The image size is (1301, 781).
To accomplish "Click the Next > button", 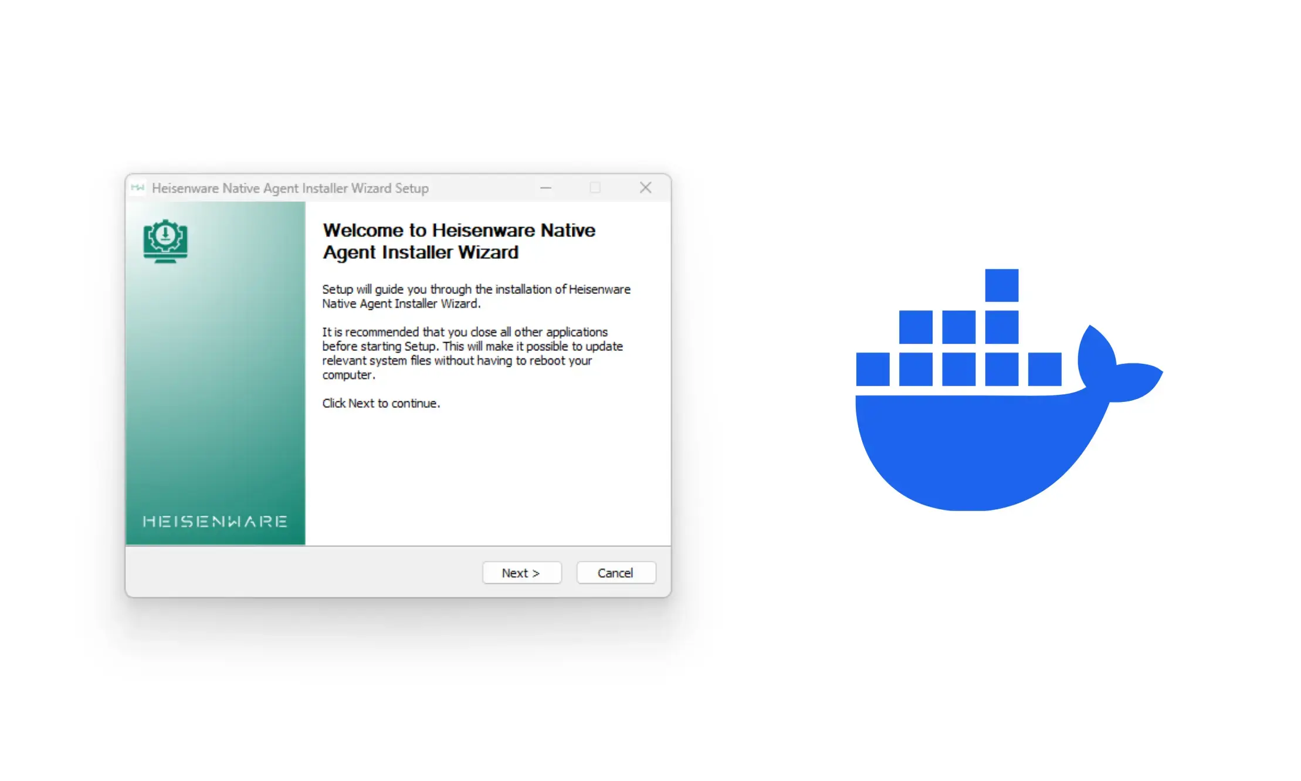I will (x=521, y=573).
